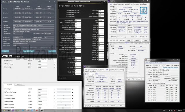Click the Core PLL Voltage input field
Viewport: 185px width, 112px height.
[42, 102]
